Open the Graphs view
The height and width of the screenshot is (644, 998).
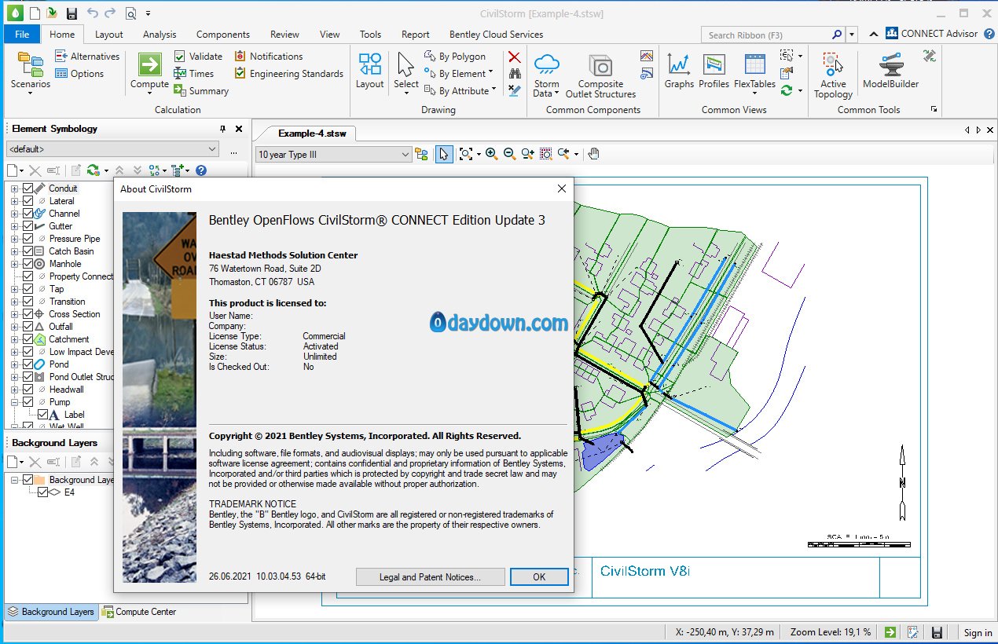coord(679,71)
